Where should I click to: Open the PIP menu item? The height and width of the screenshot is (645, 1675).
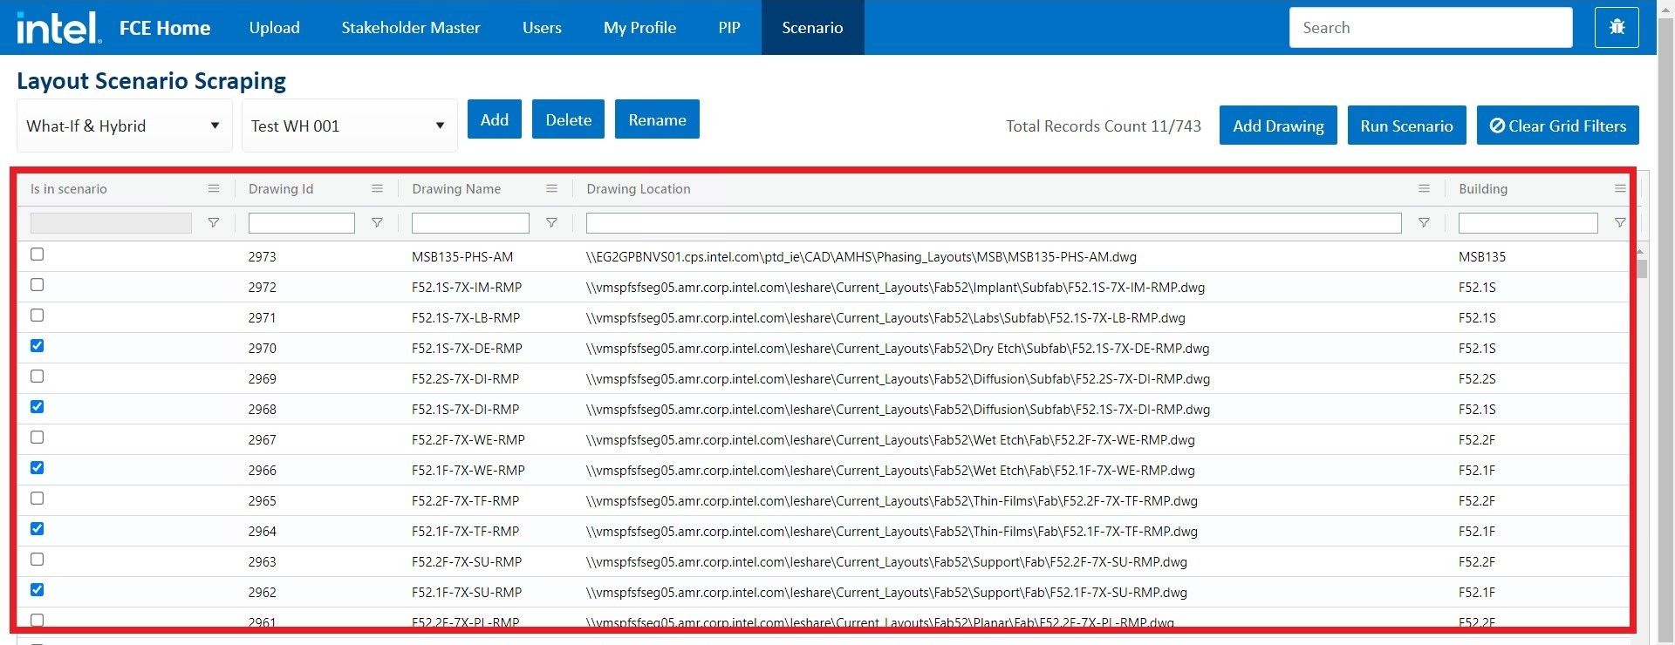tap(728, 28)
